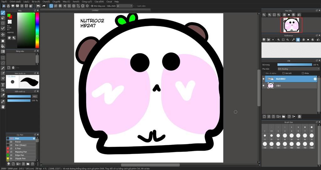This screenshot has width=321, height=170.
Task: Enable the radial snap guide
Action: [69, 6]
